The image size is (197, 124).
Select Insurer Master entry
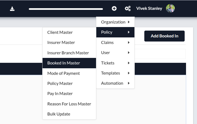[x=69, y=43]
